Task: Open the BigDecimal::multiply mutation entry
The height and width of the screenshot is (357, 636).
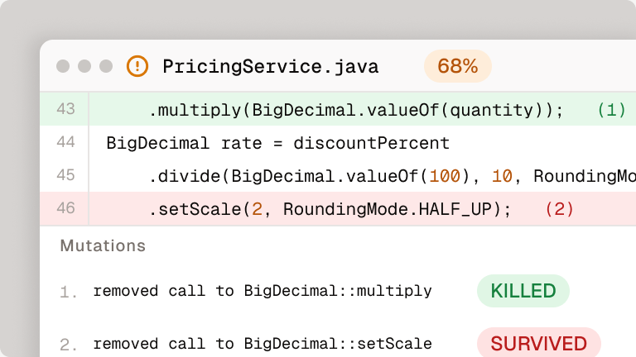Action: [x=263, y=291]
